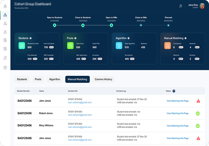
Task: Click the Jane Doe user name
Action: pos(193,5)
